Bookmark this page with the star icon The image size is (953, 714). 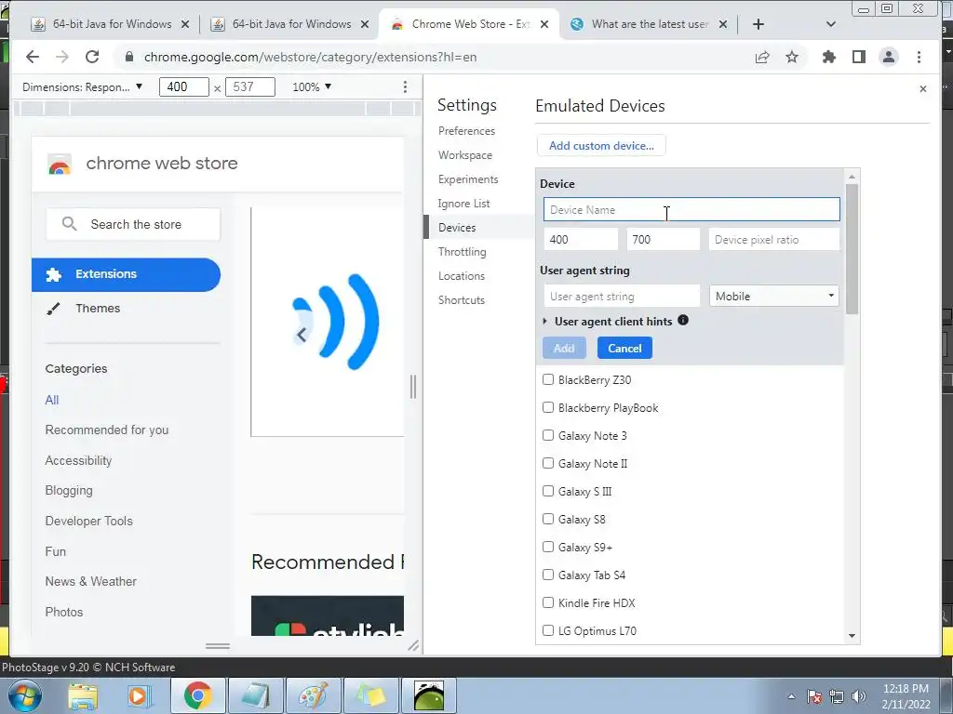792,57
